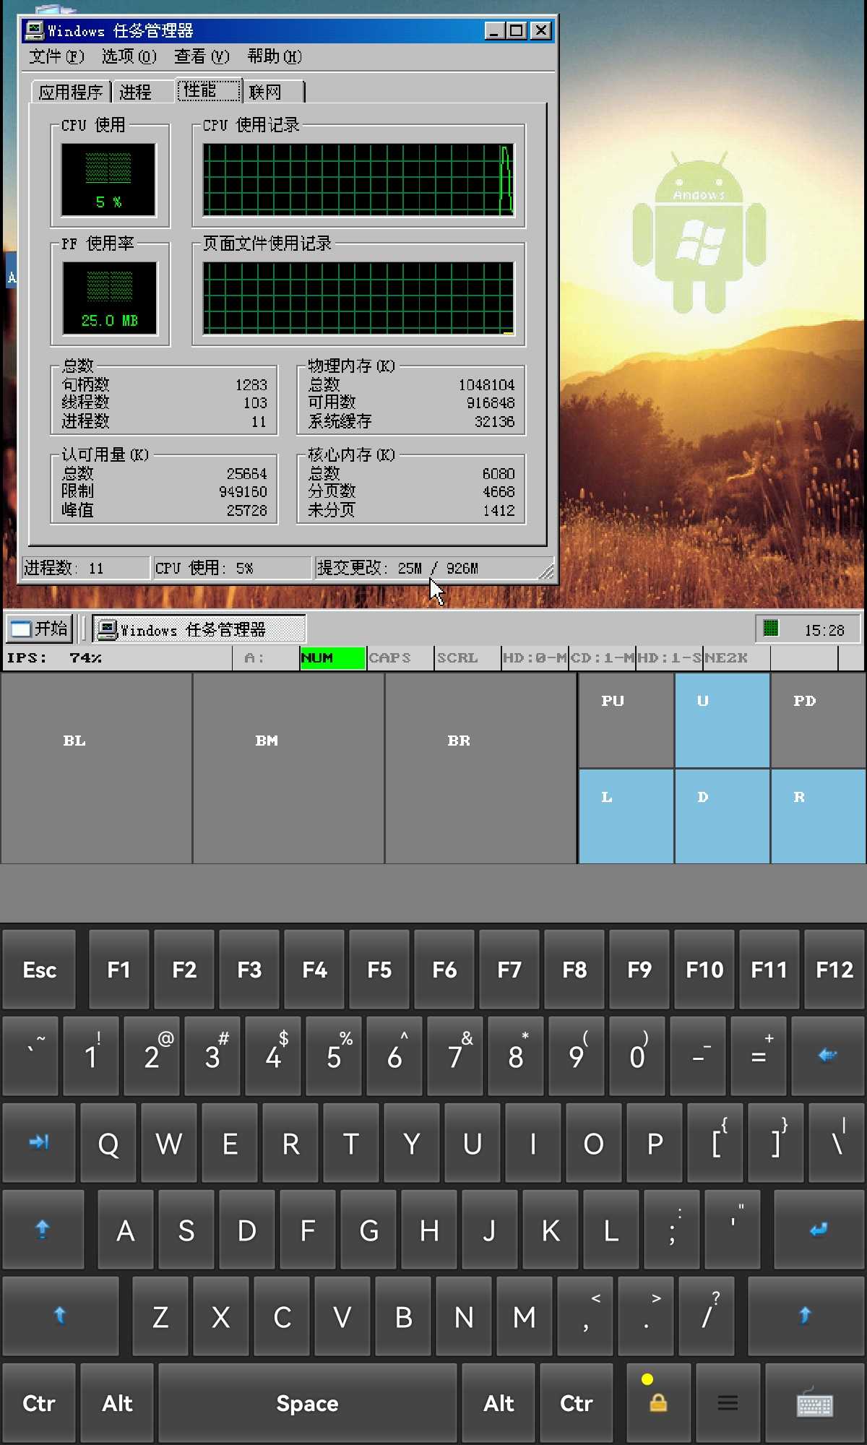This screenshot has height=1445, width=867.
Task: Click the Task Manager taskbar button
Action: pos(199,629)
